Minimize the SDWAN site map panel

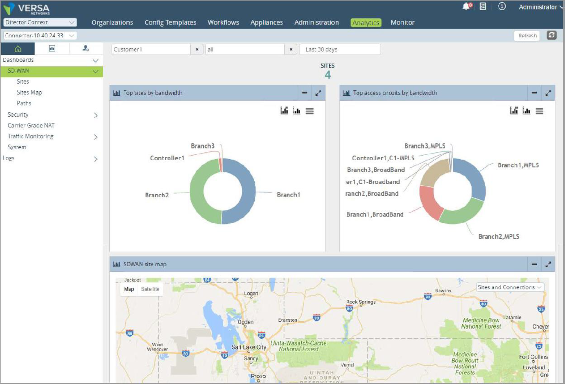coord(534,264)
